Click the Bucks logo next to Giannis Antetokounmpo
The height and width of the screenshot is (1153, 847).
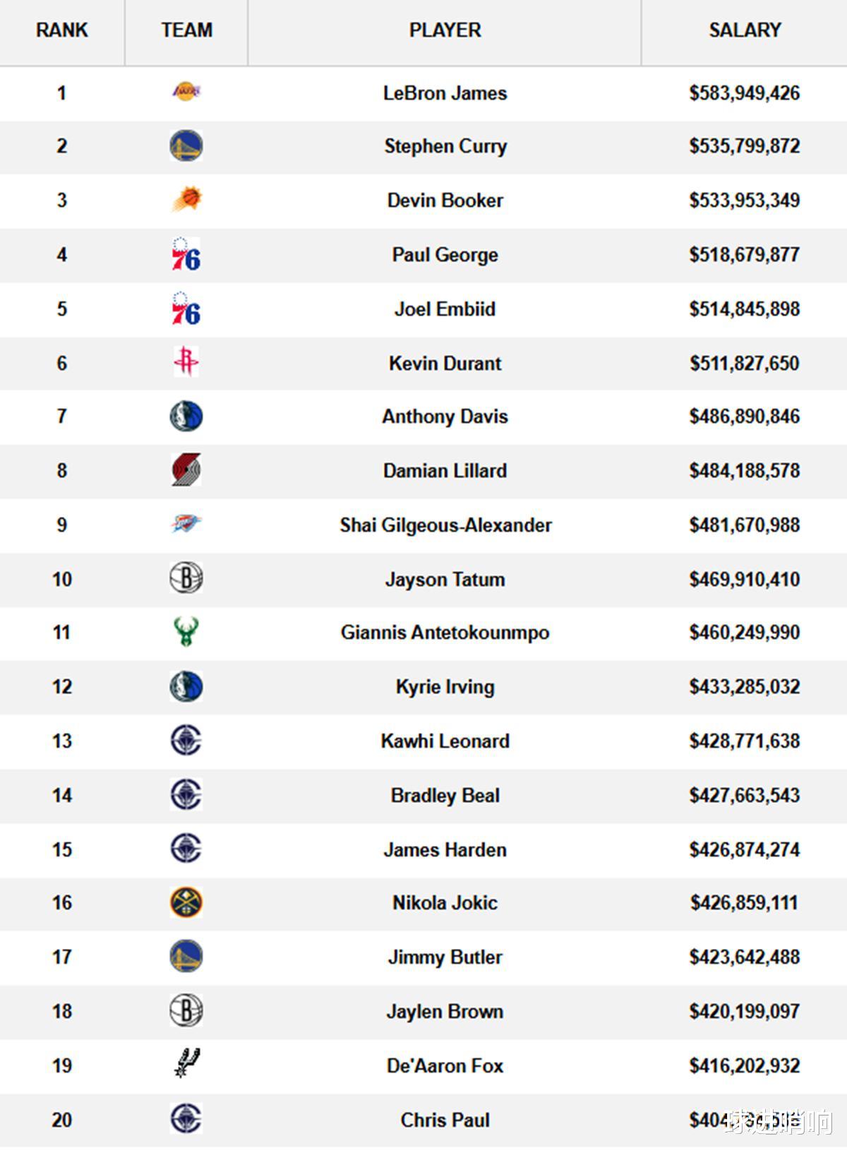click(x=186, y=632)
